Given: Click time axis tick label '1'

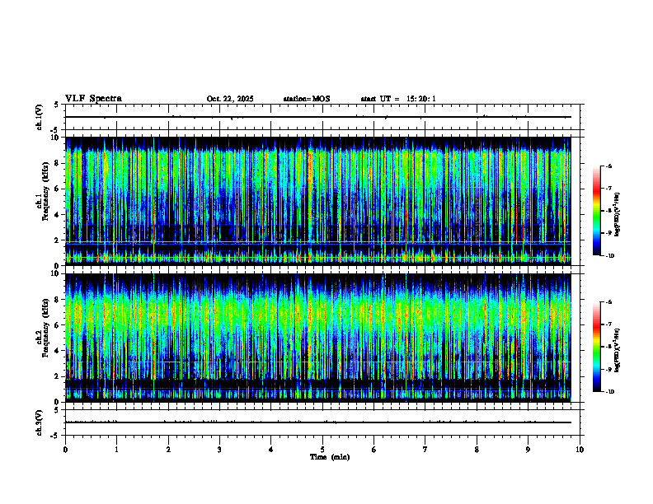Looking at the screenshot, I should click(x=116, y=450).
